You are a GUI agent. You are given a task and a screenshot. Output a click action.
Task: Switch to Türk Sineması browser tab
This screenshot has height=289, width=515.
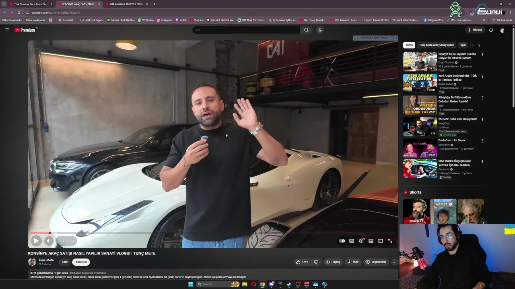[30, 4]
